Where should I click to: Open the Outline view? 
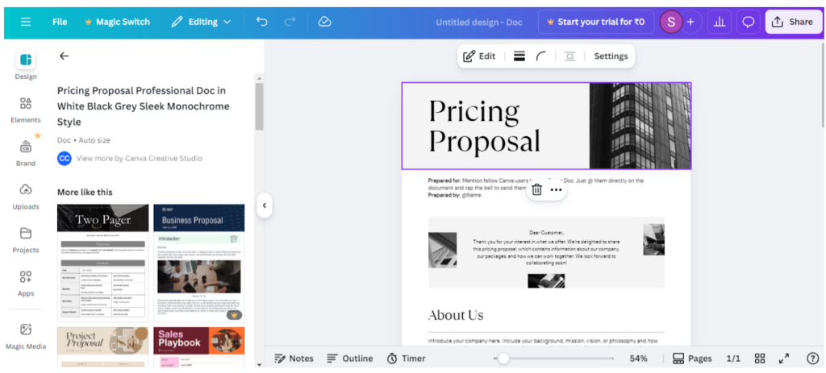[x=349, y=358]
